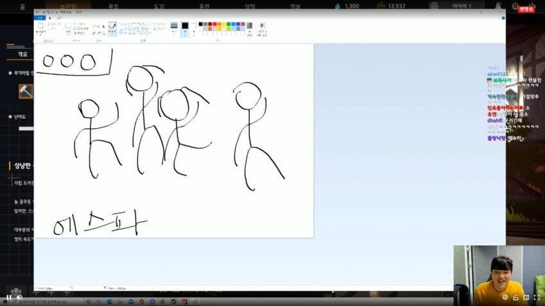
Task: Mute the video with the speaker icon
Action: coord(19,297)
